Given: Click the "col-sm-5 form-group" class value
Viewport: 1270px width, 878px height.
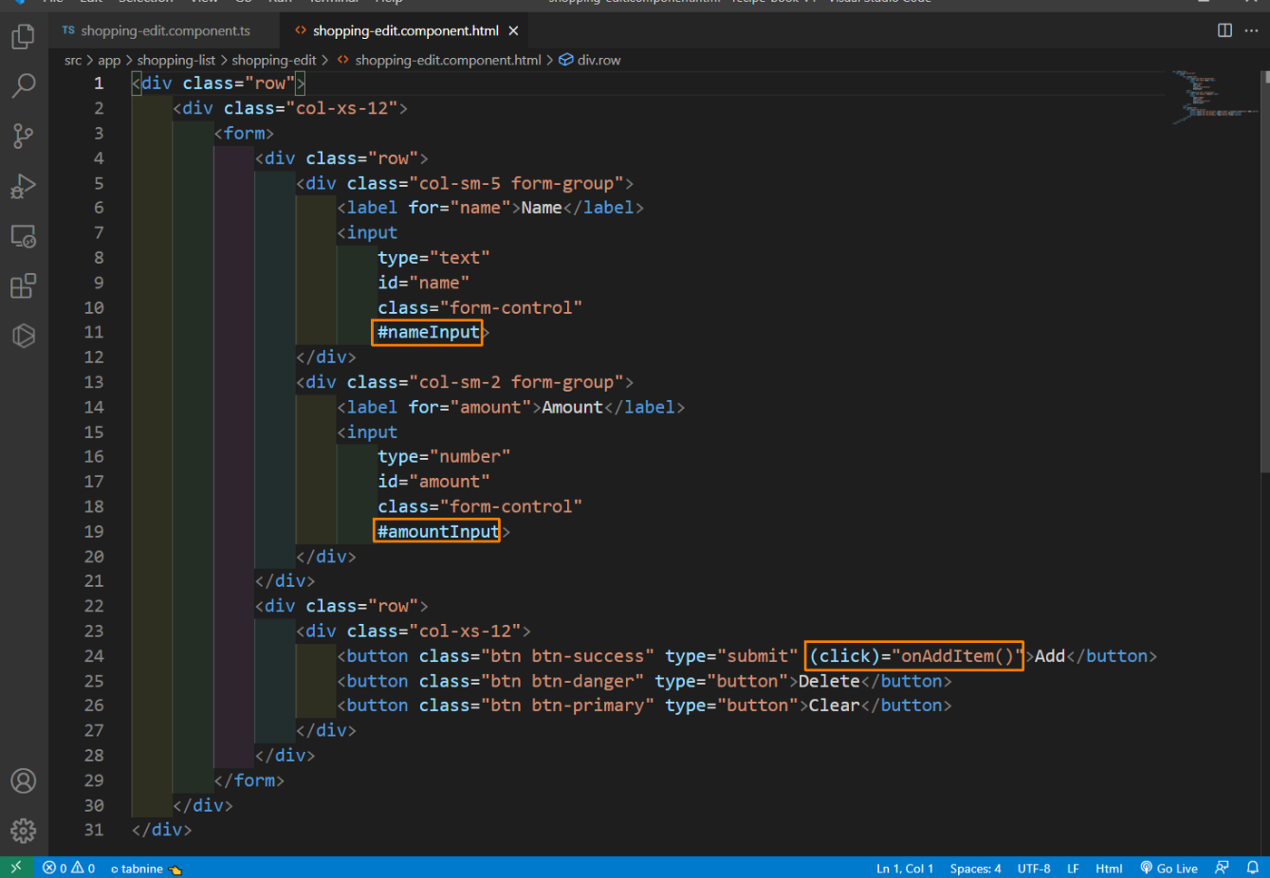Looking at the screenshot, I should (x=516, y=183).
